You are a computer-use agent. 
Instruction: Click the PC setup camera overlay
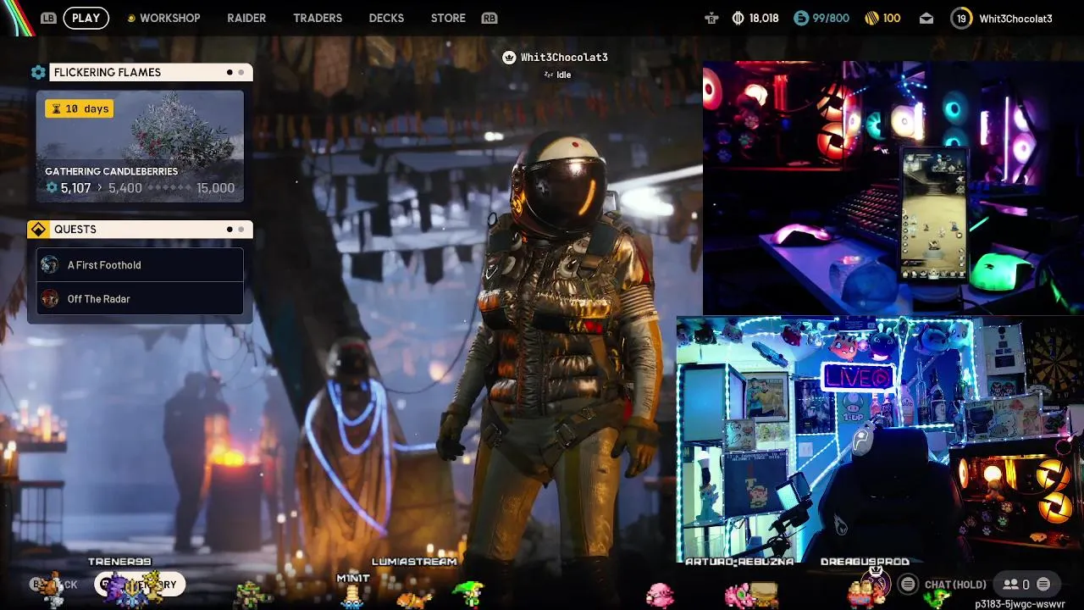893,187
